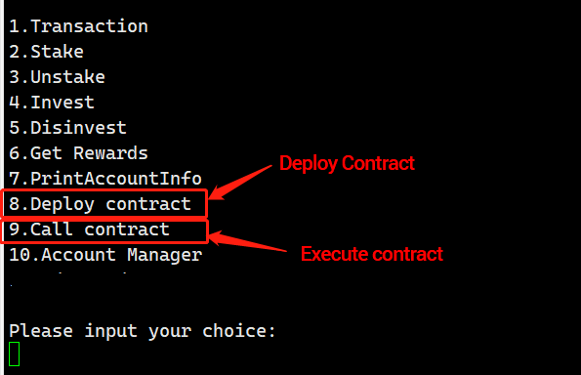Choose 10.Account Manager entry
Viewport: 581px width, 375px height.
[105, 255]
